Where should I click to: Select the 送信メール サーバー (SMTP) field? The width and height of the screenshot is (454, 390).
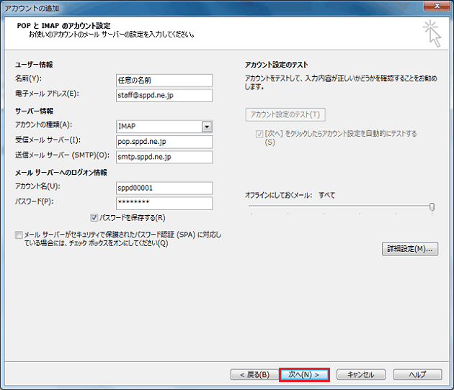[164, 157]
